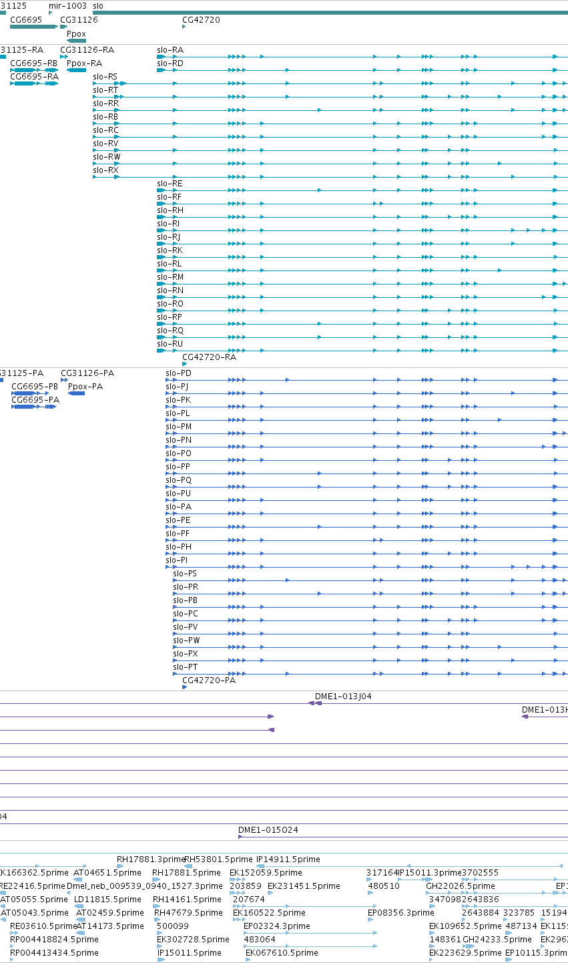Viewport: 568px width, 963px height.
Task: Click the DME1-013J04 purple arrow marker
Action: click(x=315, y=703)
